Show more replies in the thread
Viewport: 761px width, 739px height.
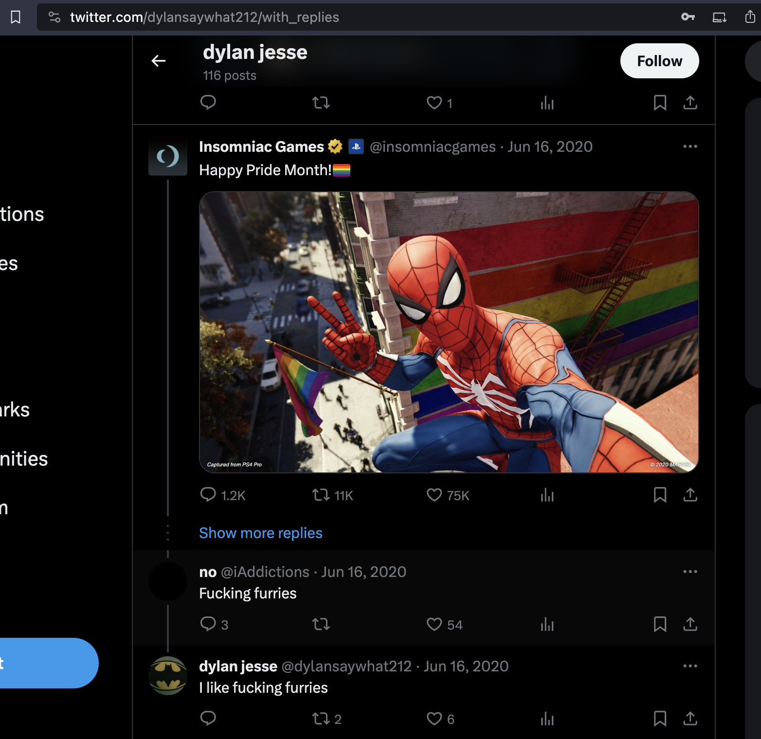click(261, 533)
